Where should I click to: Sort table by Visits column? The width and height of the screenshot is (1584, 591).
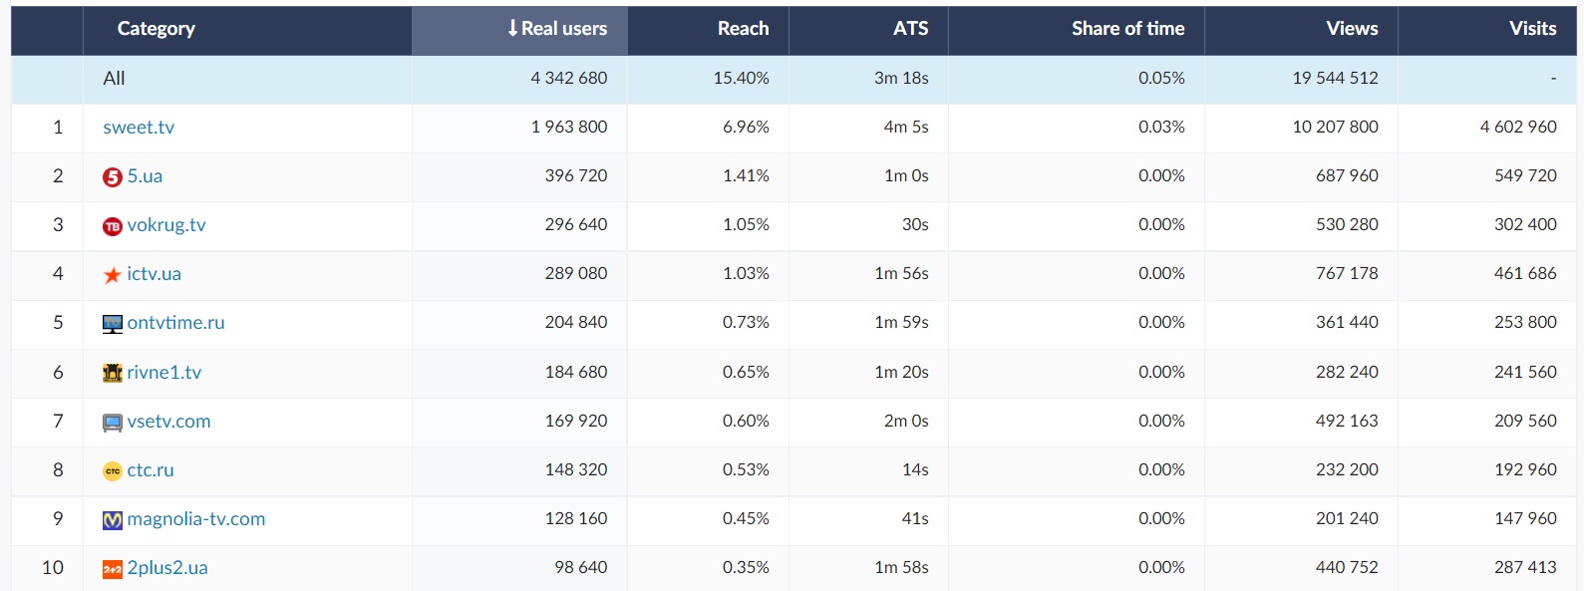[x=1532, y=29]
